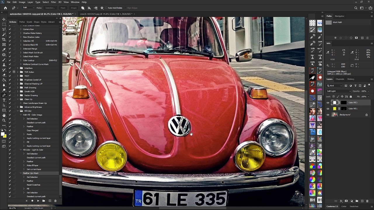Select the Magic Wand tool
The height and width of the screenshot is (210, 374).
click(4, 34)
